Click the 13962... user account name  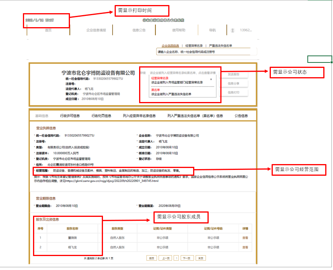coord(246,30)
